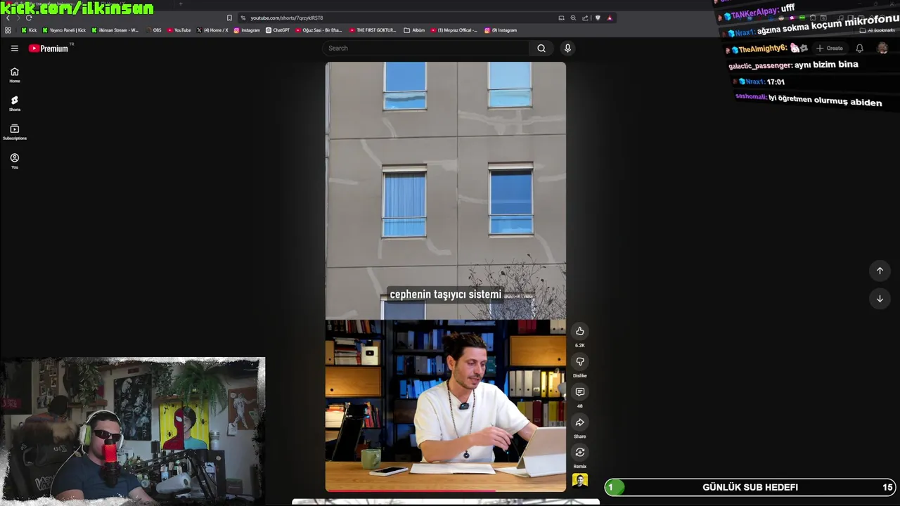Viewport: 900px width, 506px height.
Task: Open THE FIRST GOKTUR bookmark
Action: 373,30
